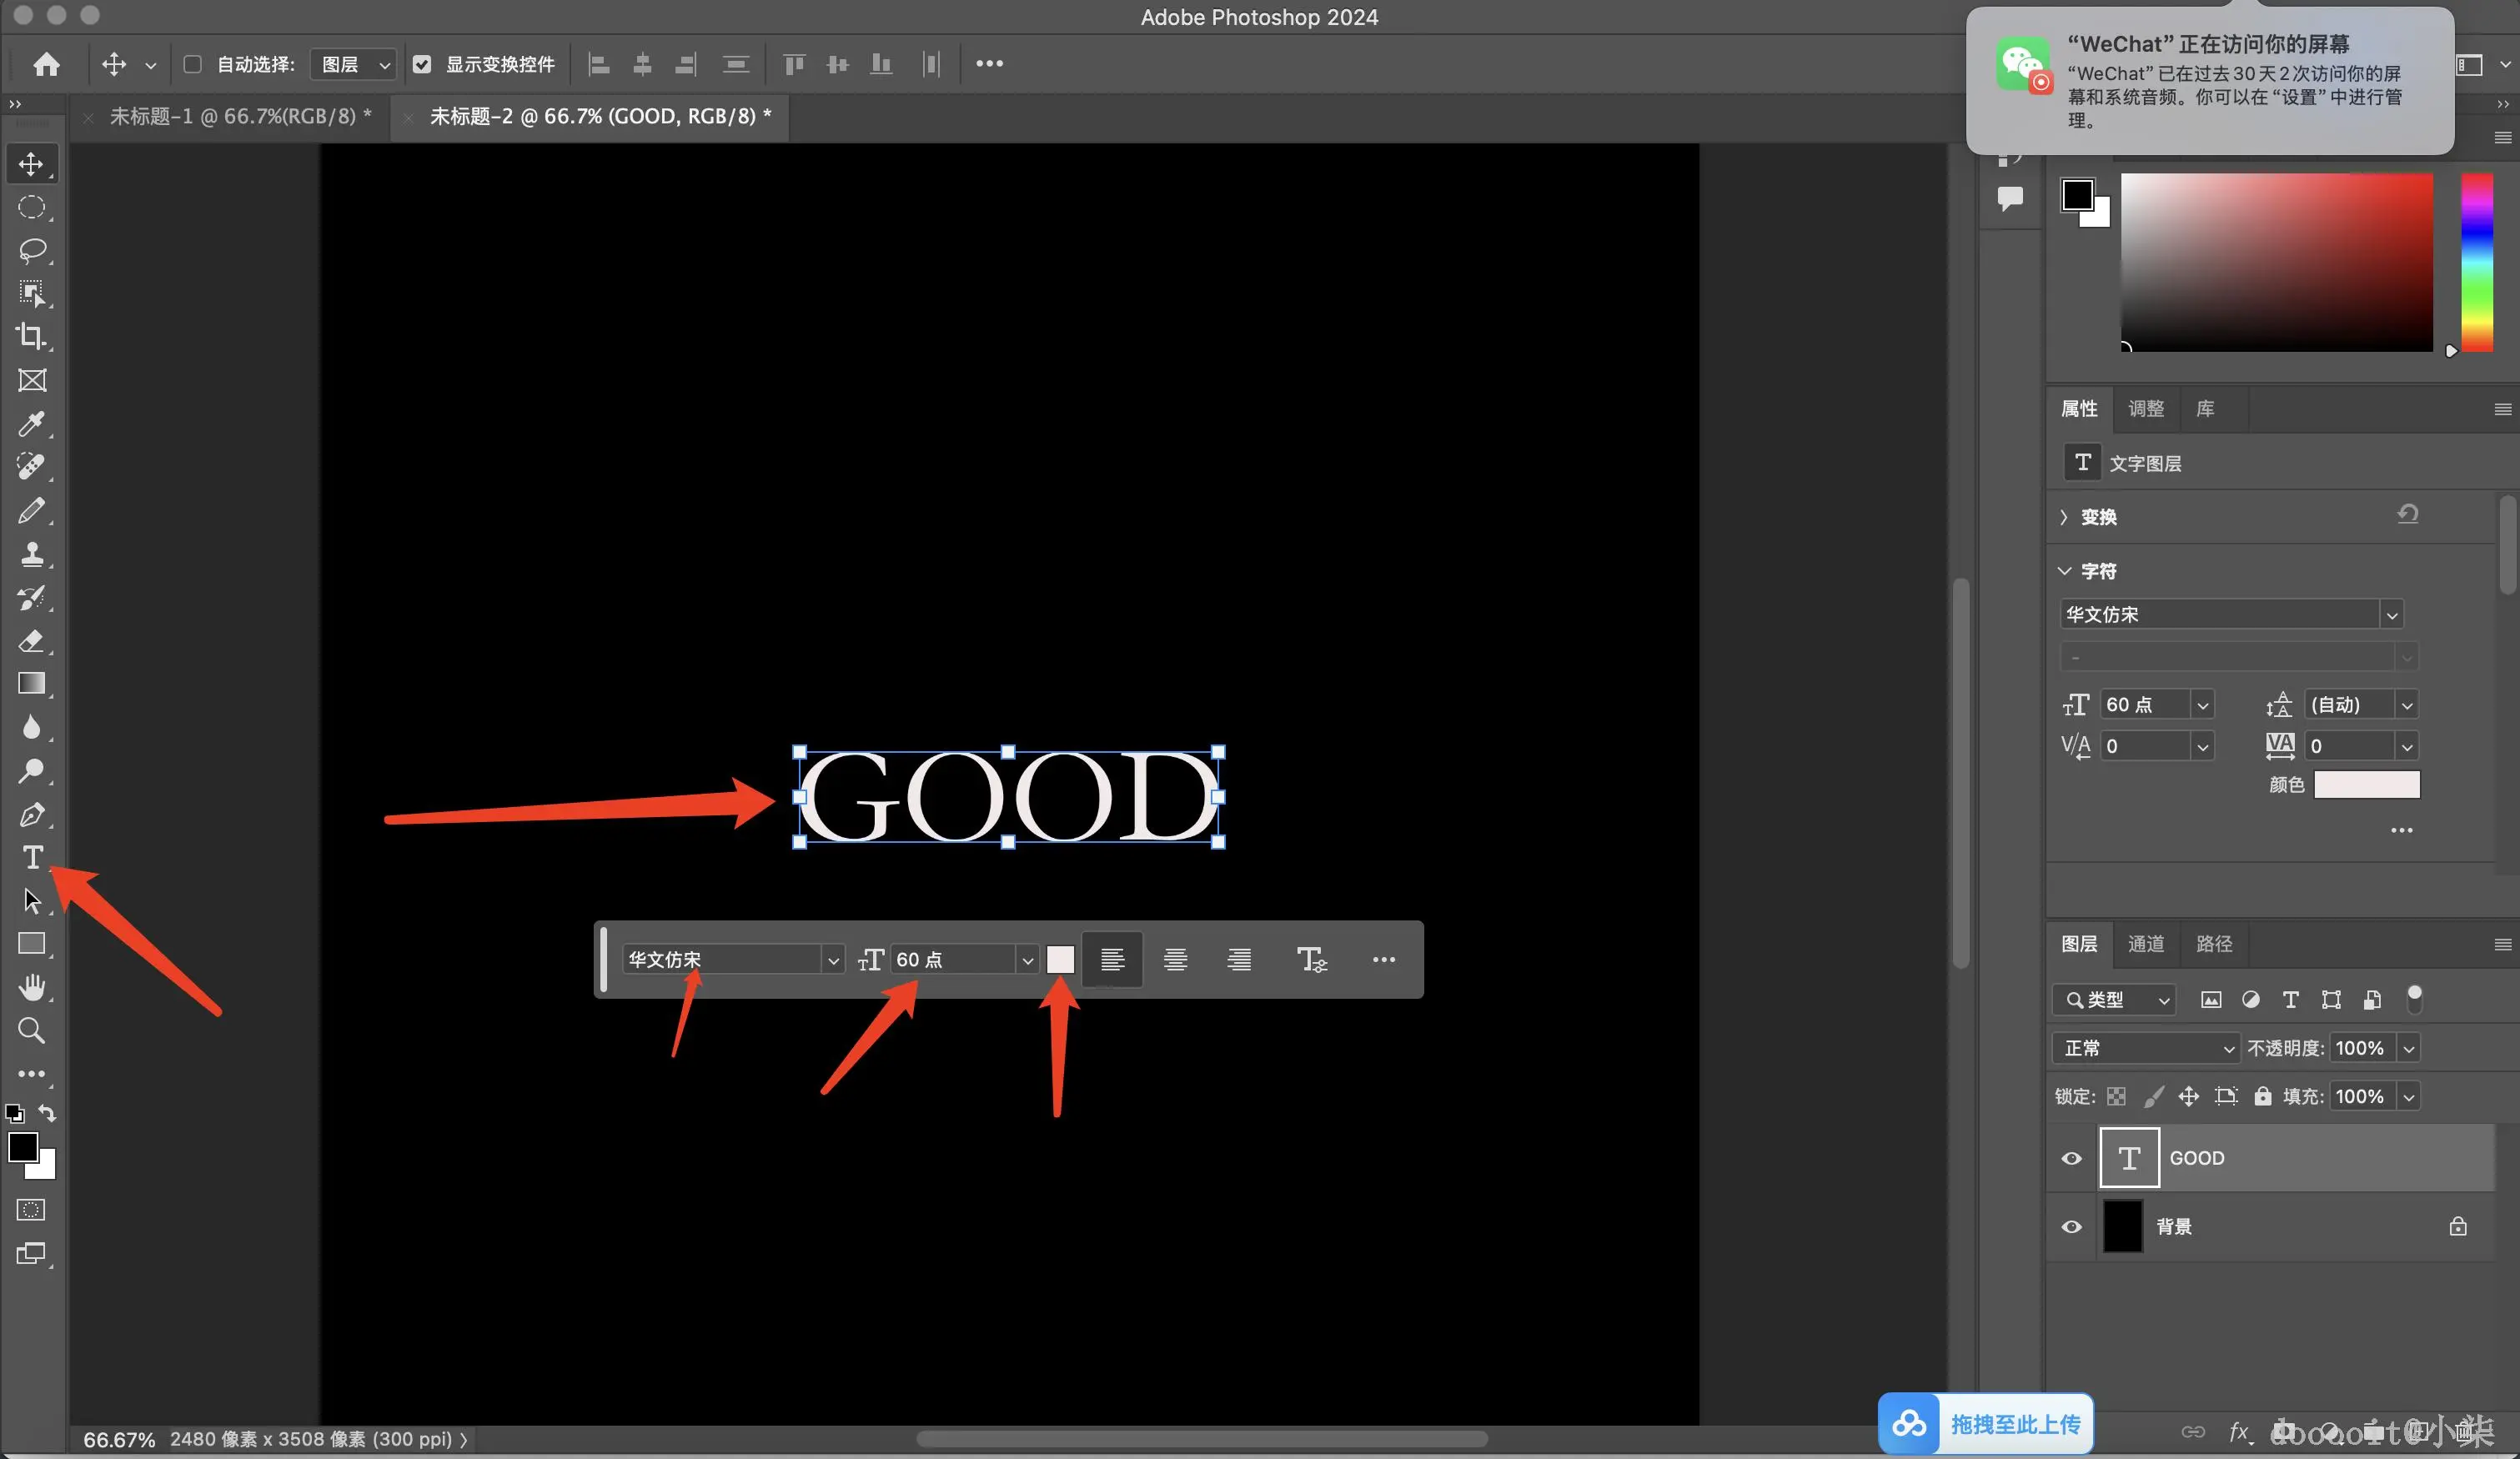Switch to the 通道 panel tab
Image resolution: width=2520 pixels, height=1459 pixels.
[x=2145, y=944]
